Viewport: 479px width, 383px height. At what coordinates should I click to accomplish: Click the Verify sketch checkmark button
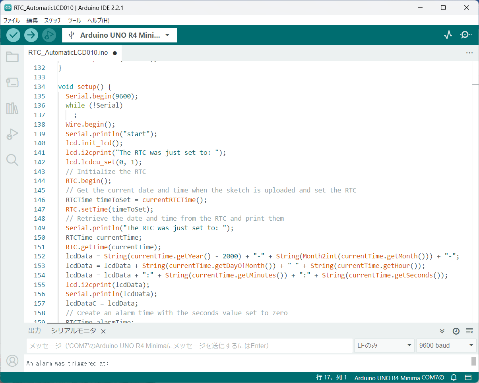click(14, 35)
